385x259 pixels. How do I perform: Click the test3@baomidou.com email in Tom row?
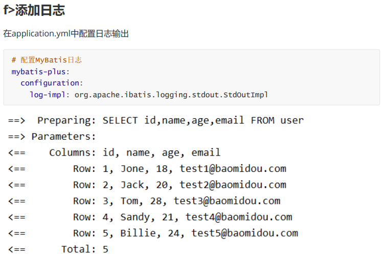(x=227, y=201)
